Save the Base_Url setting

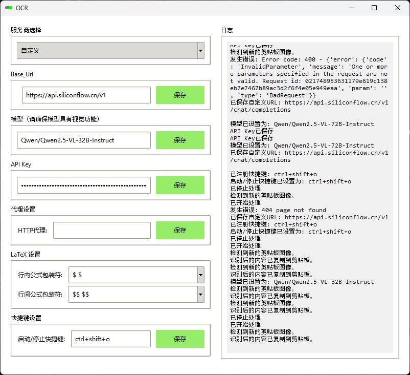tap(180, 95)
